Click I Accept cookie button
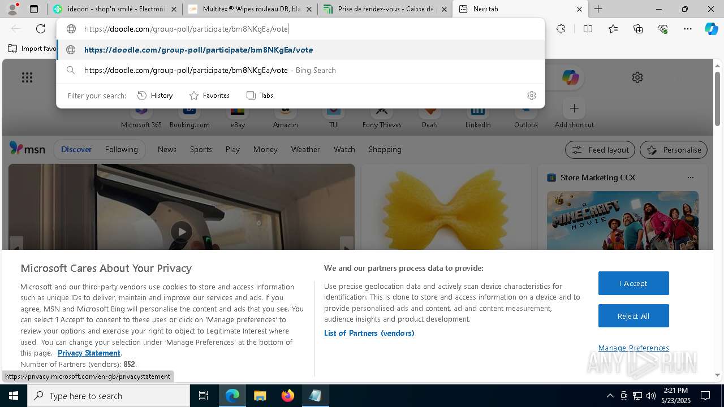 coord(633,283)
